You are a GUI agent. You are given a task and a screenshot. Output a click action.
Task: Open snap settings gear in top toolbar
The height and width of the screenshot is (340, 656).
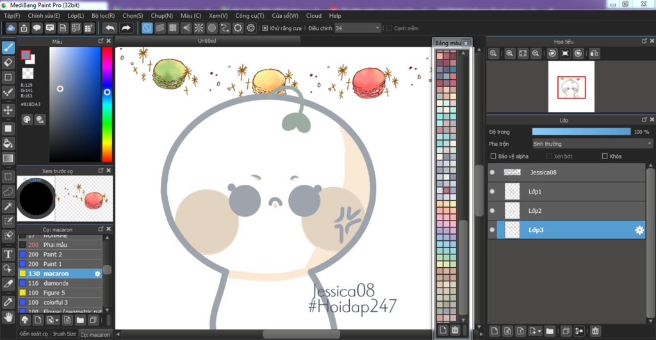(x=250, y=28)
